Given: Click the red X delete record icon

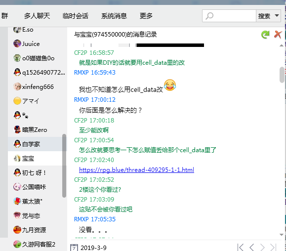Looking at the screenshot, I should click(278, 34).
